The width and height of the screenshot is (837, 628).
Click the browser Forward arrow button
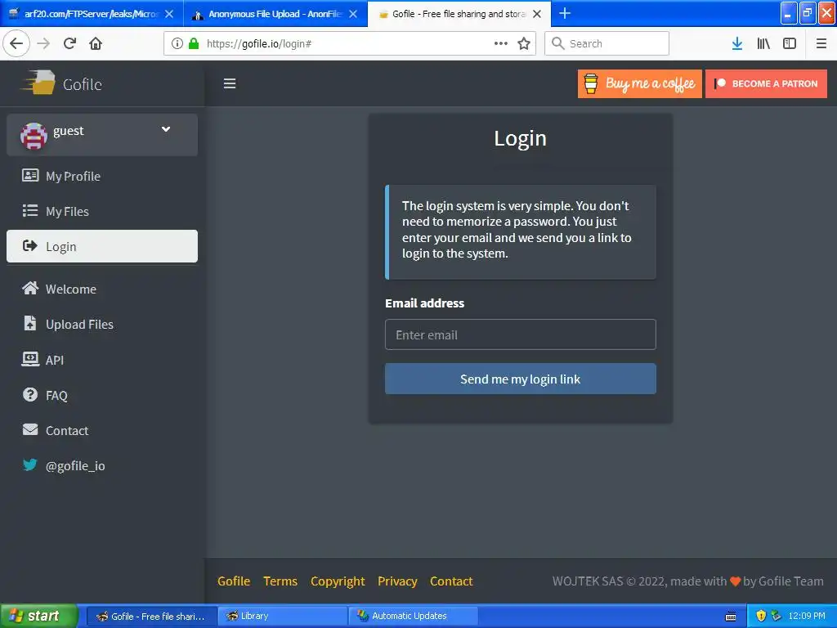tap(43, 43)
